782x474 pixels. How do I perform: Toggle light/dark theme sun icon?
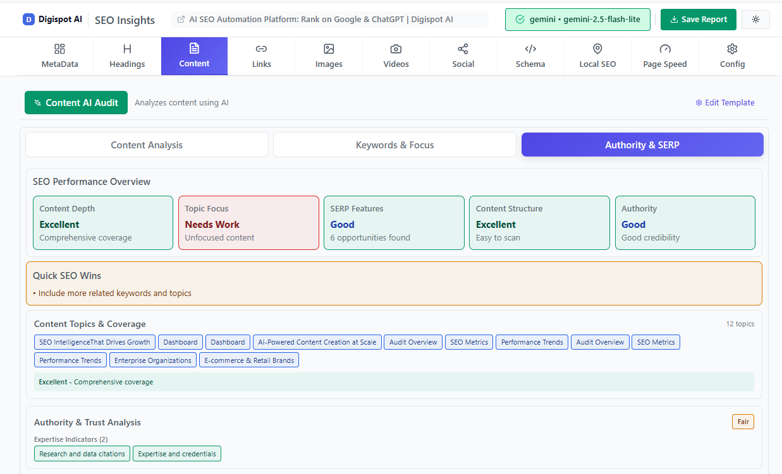coord(755,20)
